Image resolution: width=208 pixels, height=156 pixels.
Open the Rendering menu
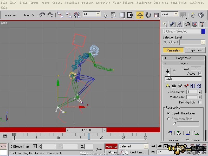(x=144, y=3)
